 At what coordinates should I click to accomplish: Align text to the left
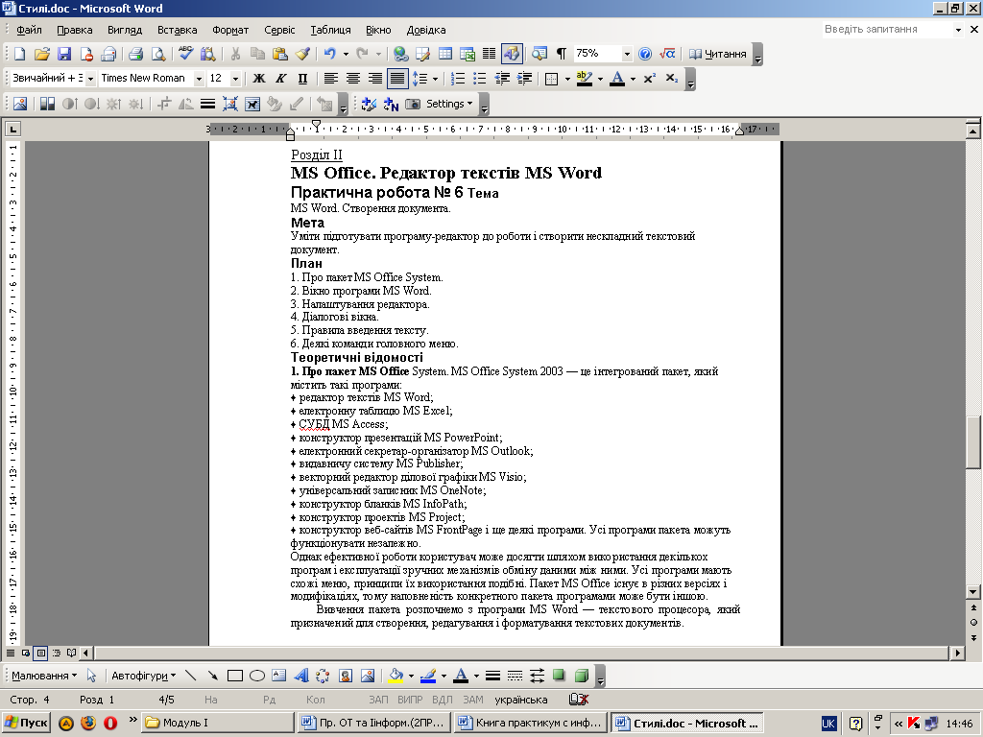tap(330, 79)
